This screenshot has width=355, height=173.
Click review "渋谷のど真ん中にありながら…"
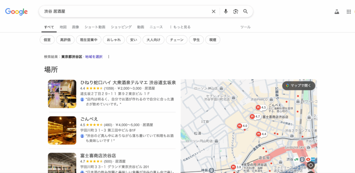pyautogui.click(x=130, y=138)
